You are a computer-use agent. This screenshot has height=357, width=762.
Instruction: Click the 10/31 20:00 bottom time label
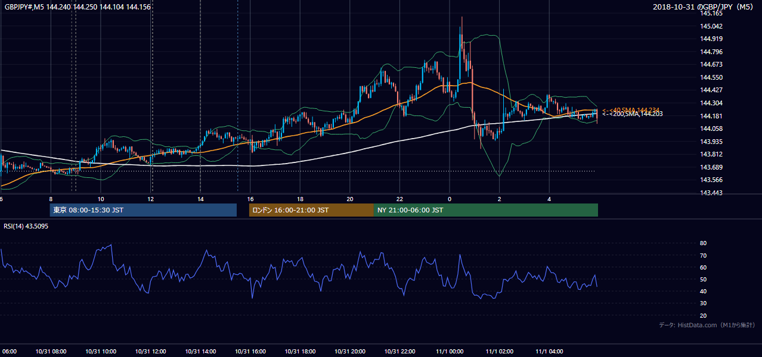(349, 352)
